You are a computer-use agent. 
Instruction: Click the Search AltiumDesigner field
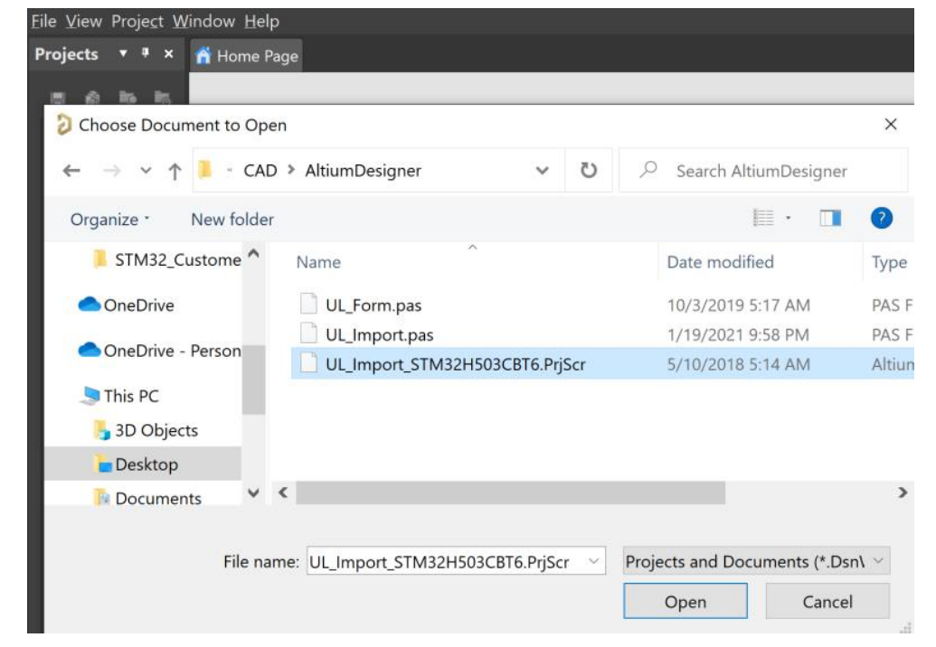coord(763,171)
